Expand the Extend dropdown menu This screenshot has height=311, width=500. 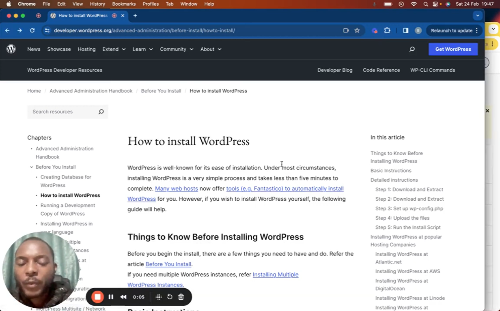pyautogui.click(x=114, y=49)
